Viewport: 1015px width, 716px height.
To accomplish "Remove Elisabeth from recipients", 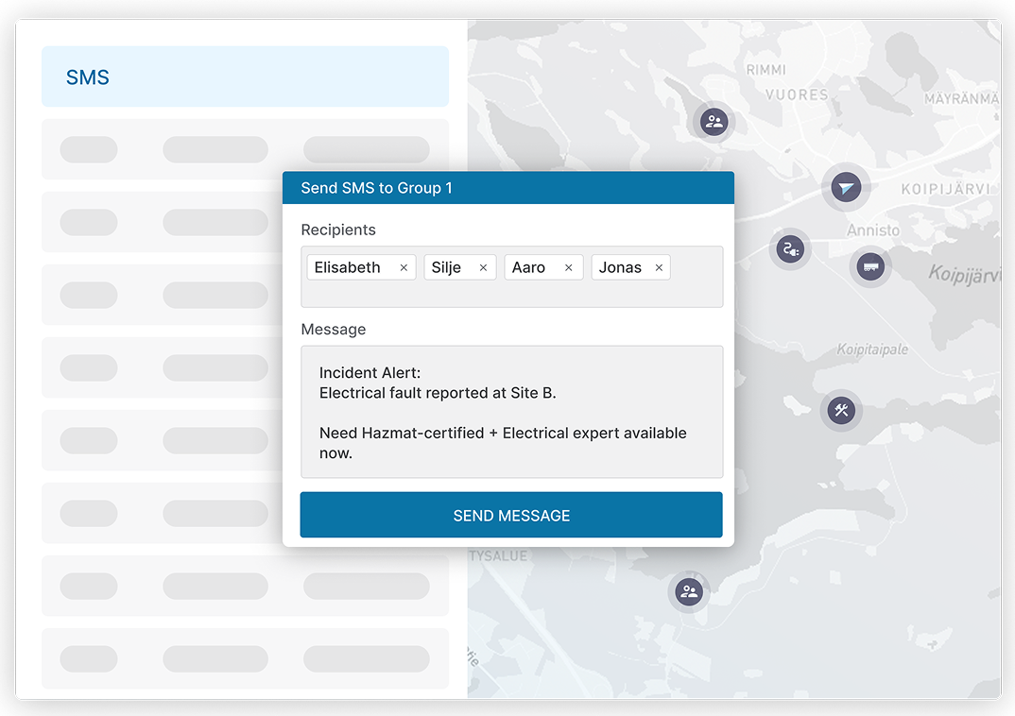I will point(404,268).
